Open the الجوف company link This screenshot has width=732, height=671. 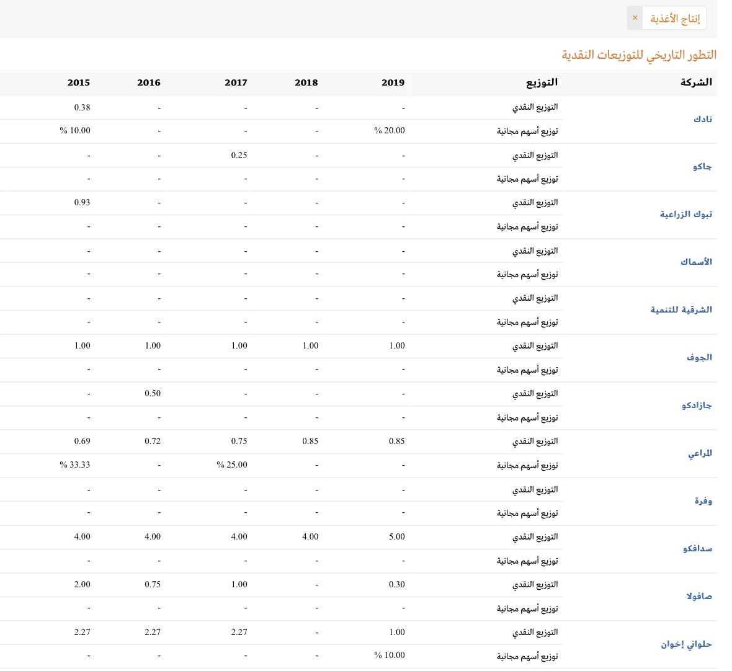[x=699, y=357]
